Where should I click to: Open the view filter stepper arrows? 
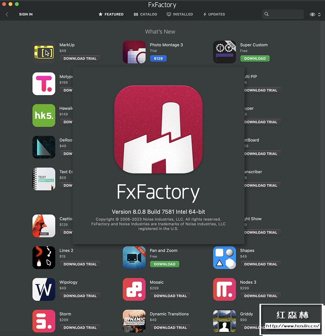coord(319,14)
